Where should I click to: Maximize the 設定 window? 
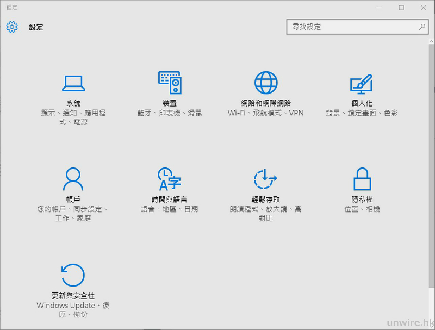(x=401, y=8)
